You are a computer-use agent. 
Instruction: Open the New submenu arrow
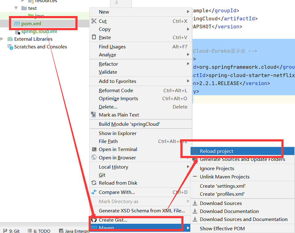tap(188, 12)
